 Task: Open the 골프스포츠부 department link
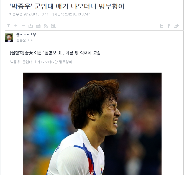point(26,35)
